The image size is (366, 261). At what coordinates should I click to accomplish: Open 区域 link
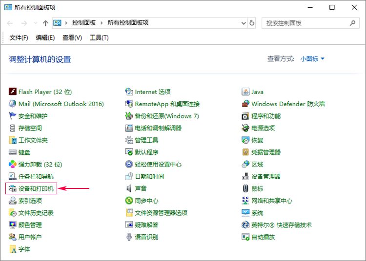pyautogui.click(x=257, y=164)
